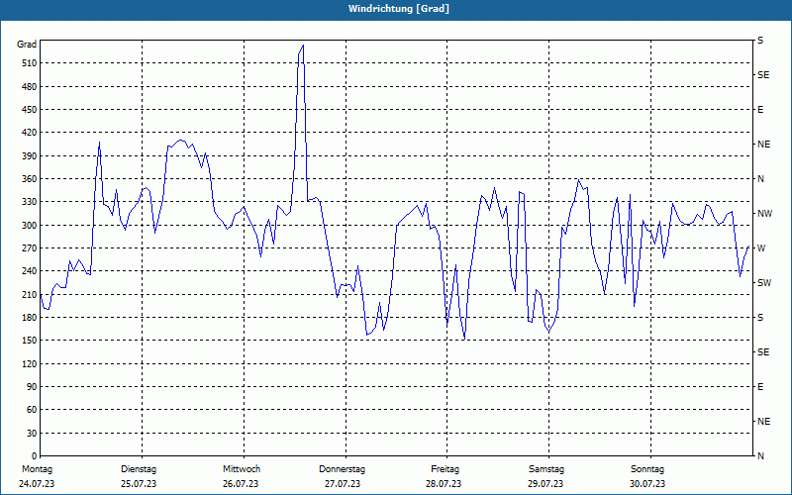Click the 330 degree axis label
Image resolution: width=792 pixels, height=495 pixels.
click(30, 202)
